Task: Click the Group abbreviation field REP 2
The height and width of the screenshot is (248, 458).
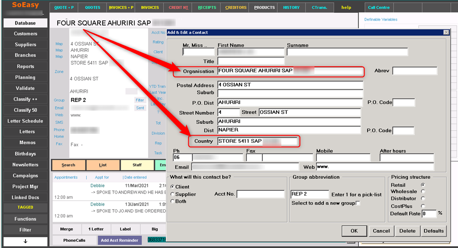Action: pyautogui.click(x=310, y=194)
